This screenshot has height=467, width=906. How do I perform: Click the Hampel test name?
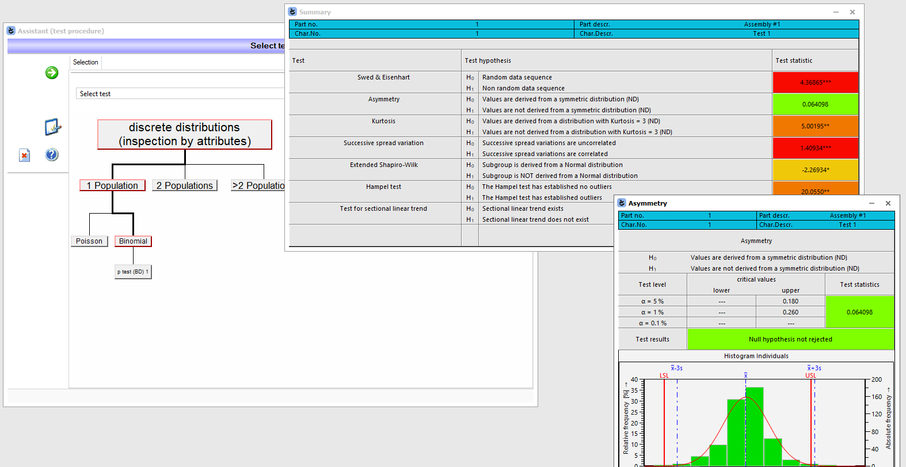pyautogui.click(x=383, y=187)
